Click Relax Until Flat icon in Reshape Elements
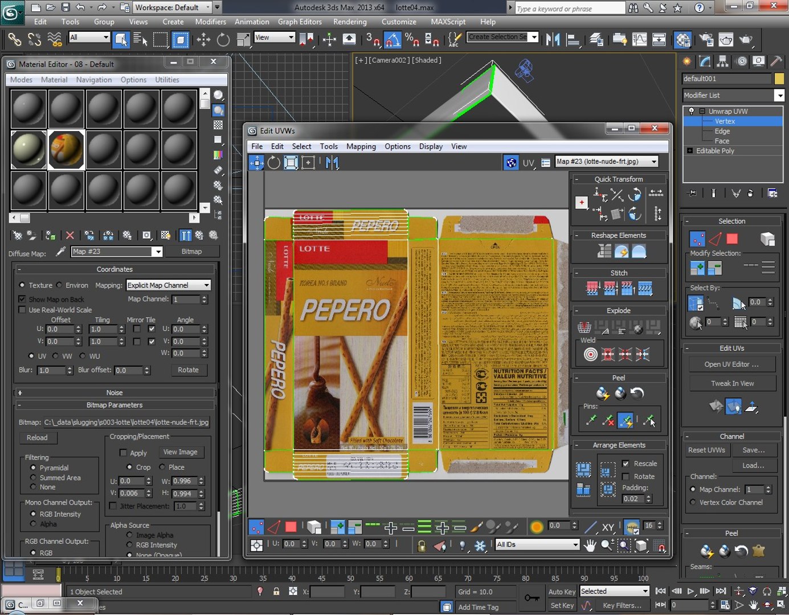The image size is (789, 615). pyautogui.click(x=622, y=251)
